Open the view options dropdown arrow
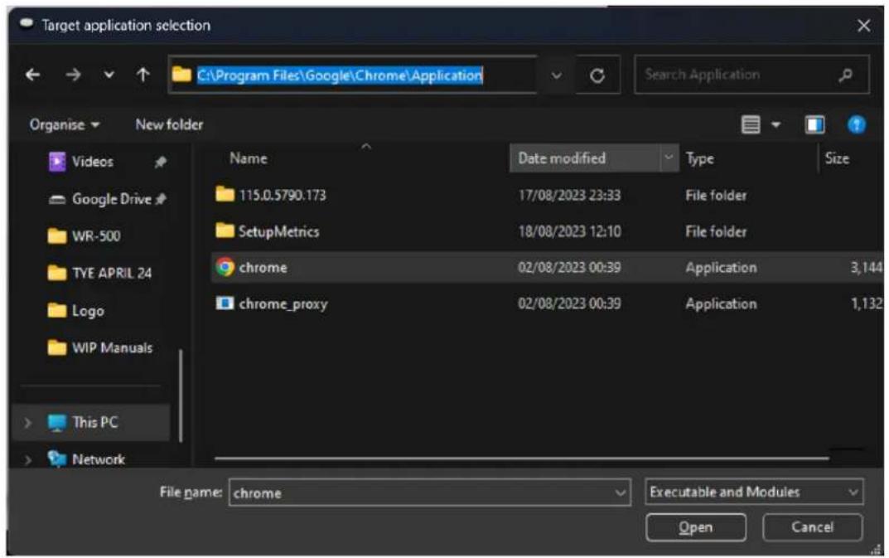Screen dimensions: 889x558 (775, 124)
